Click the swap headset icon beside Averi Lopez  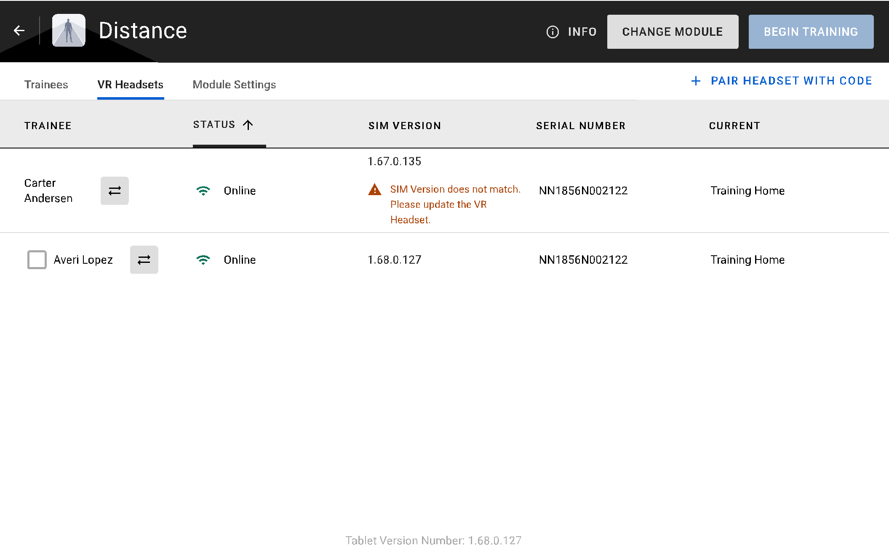click(144, 259)
